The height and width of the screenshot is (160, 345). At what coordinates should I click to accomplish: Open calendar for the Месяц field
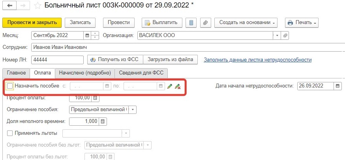(x=87, y=35)
